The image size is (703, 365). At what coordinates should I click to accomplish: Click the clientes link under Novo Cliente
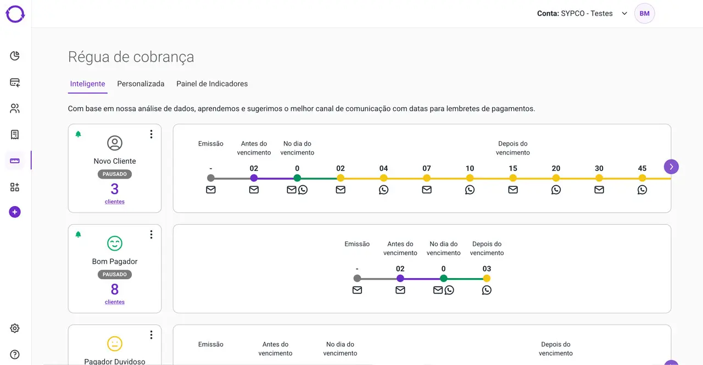point(115,202)
